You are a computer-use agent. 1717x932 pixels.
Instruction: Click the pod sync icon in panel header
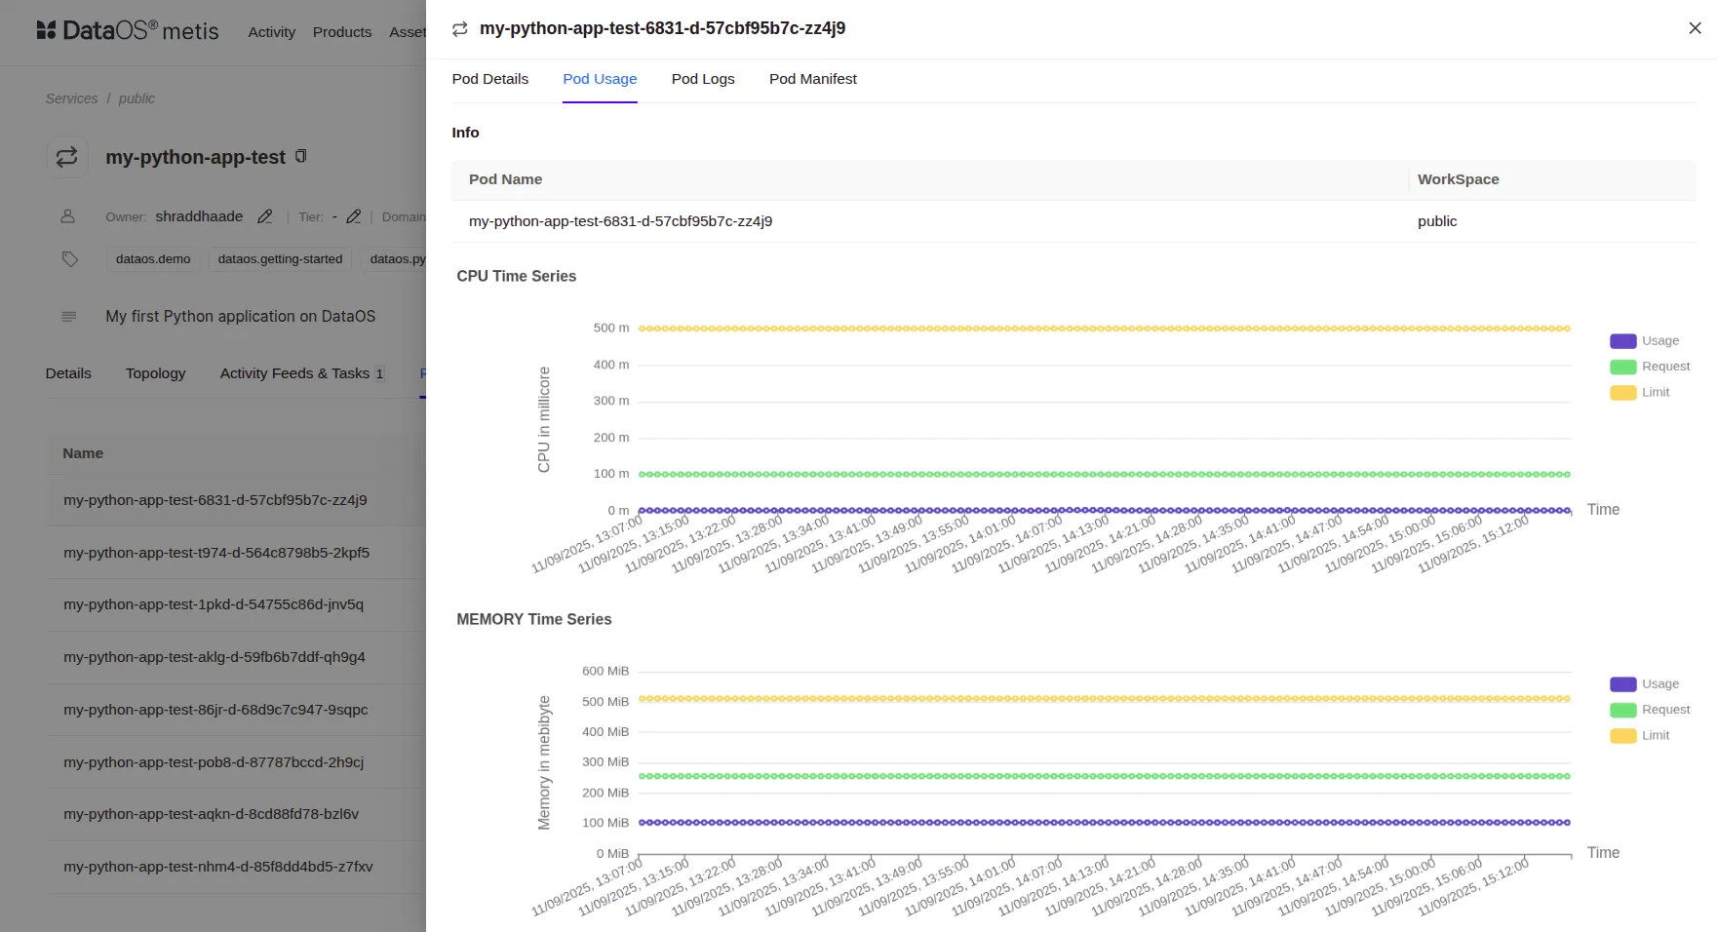click(460, 29)
